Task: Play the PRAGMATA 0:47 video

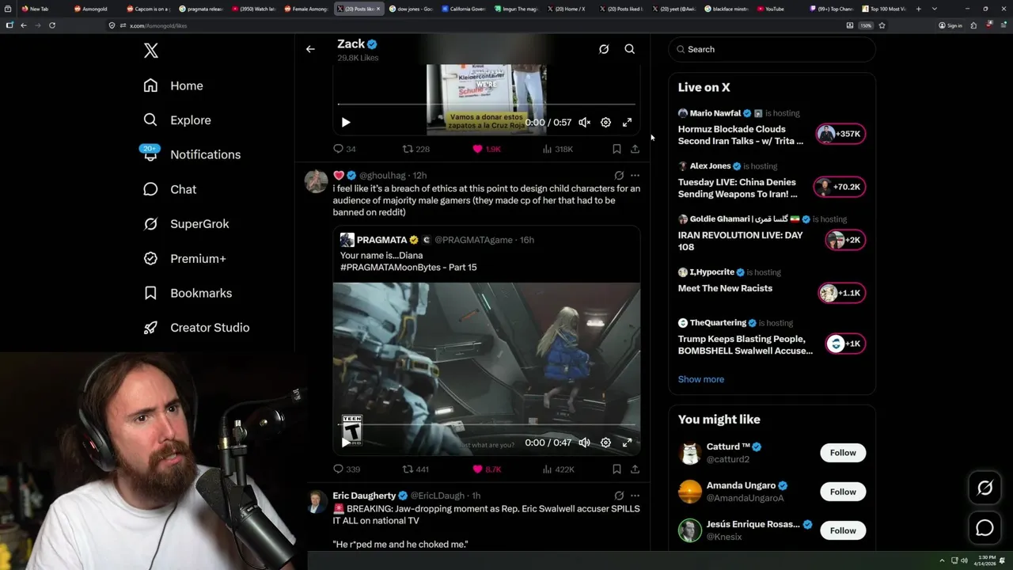Action: coord(346,443)
